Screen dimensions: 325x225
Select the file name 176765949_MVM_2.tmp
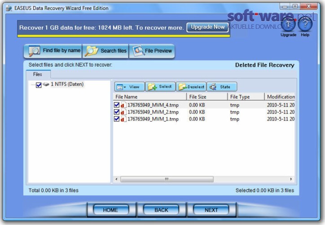click(153, 112)
